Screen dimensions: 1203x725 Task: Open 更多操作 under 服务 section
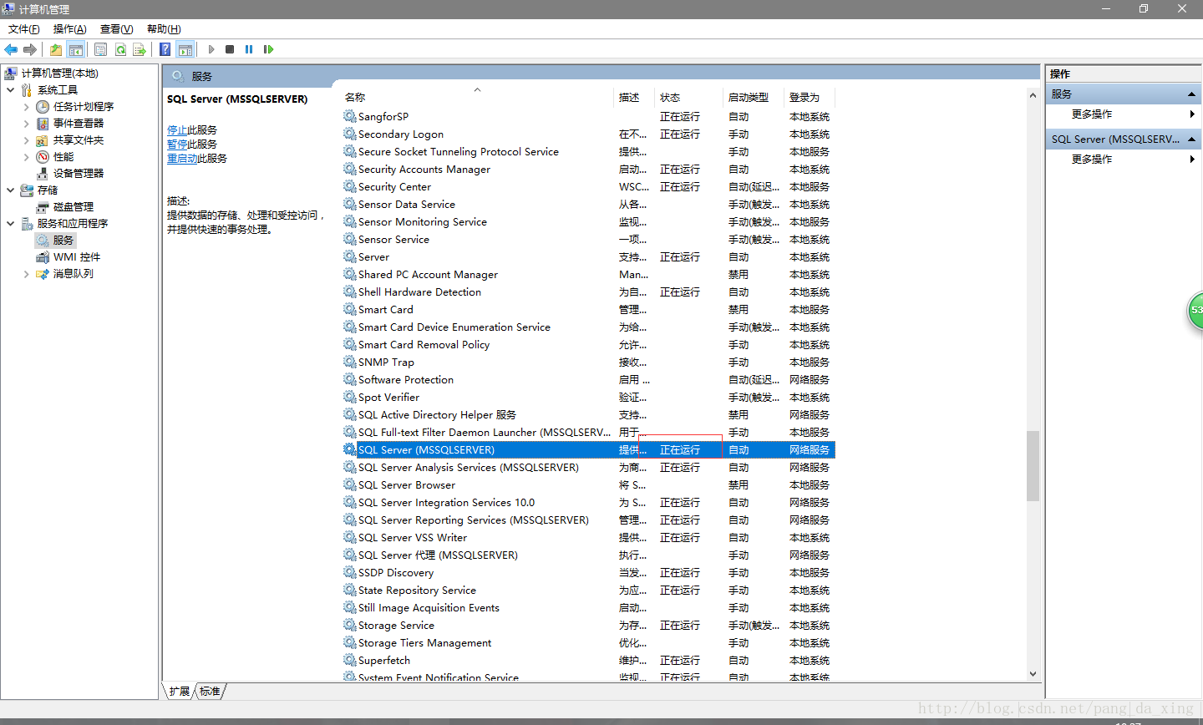(1092, 114)
